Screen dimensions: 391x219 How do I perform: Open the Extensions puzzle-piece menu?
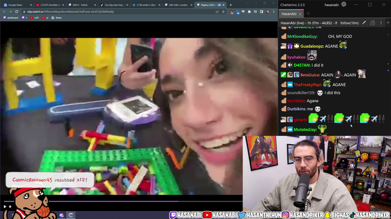(249, 12)
